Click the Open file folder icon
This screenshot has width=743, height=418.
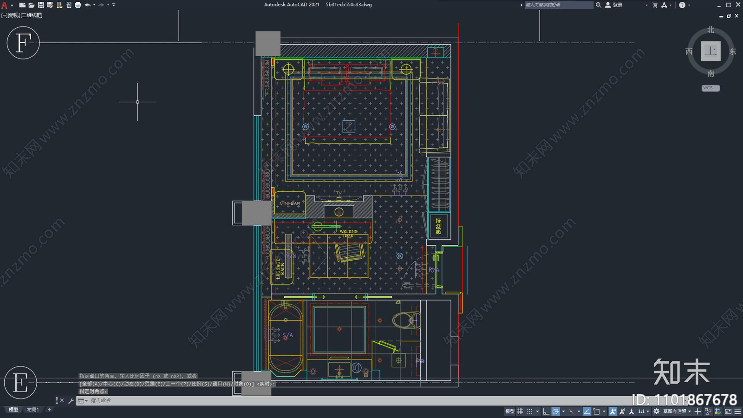click(x=31, y=5)
